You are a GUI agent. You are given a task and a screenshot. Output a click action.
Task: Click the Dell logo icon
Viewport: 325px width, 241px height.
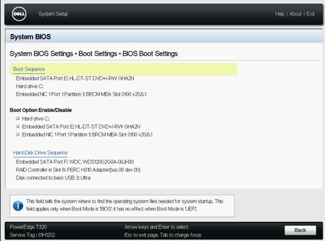19,14
